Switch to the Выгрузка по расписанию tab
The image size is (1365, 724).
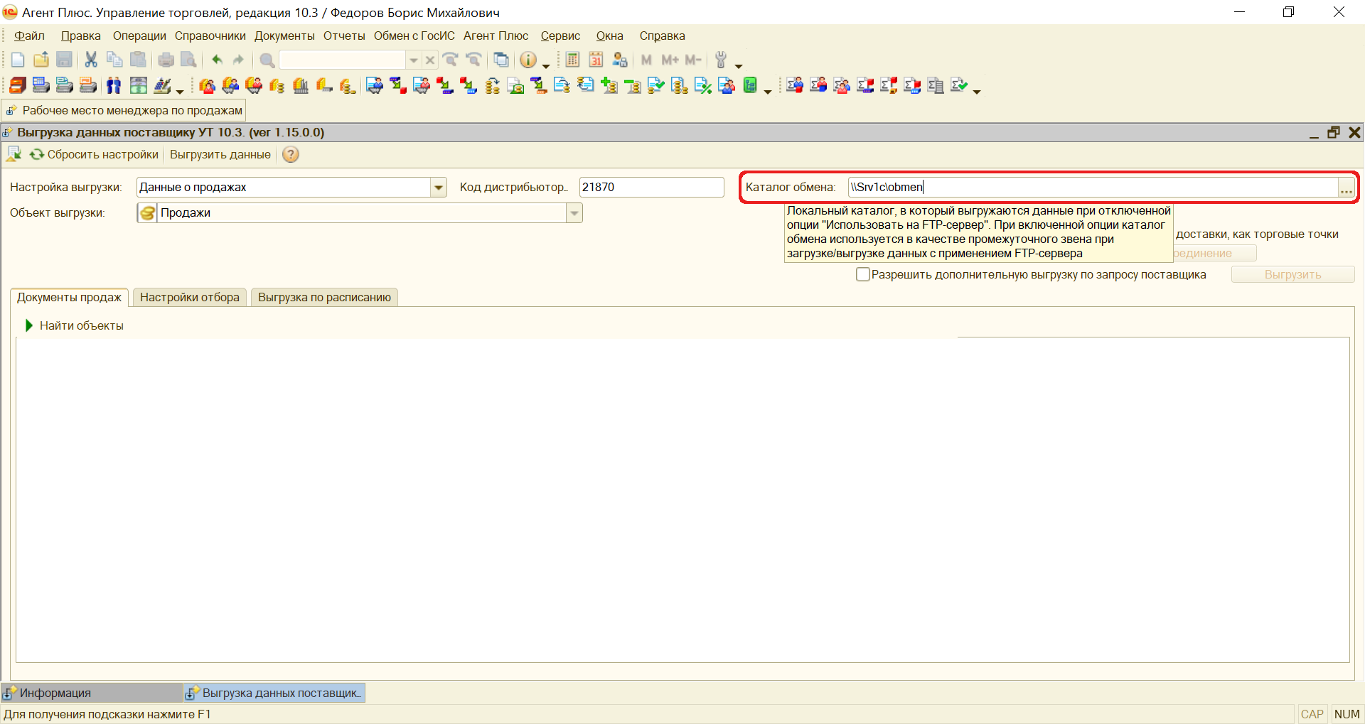pos(324,298)
